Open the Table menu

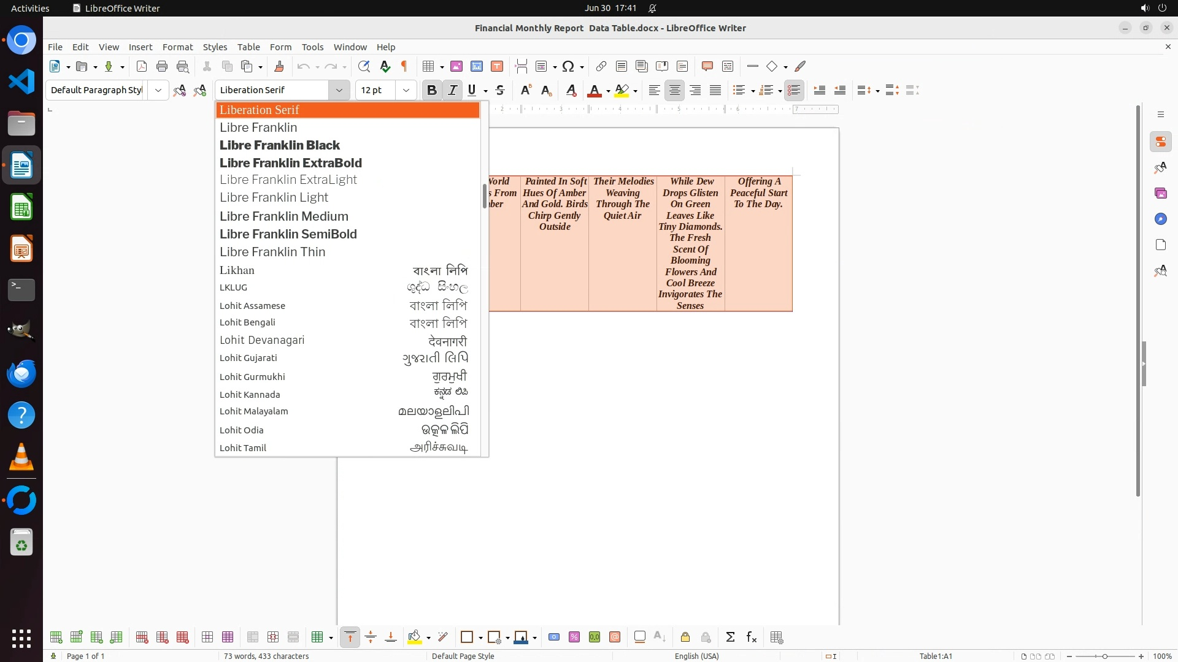pos(248,47)
